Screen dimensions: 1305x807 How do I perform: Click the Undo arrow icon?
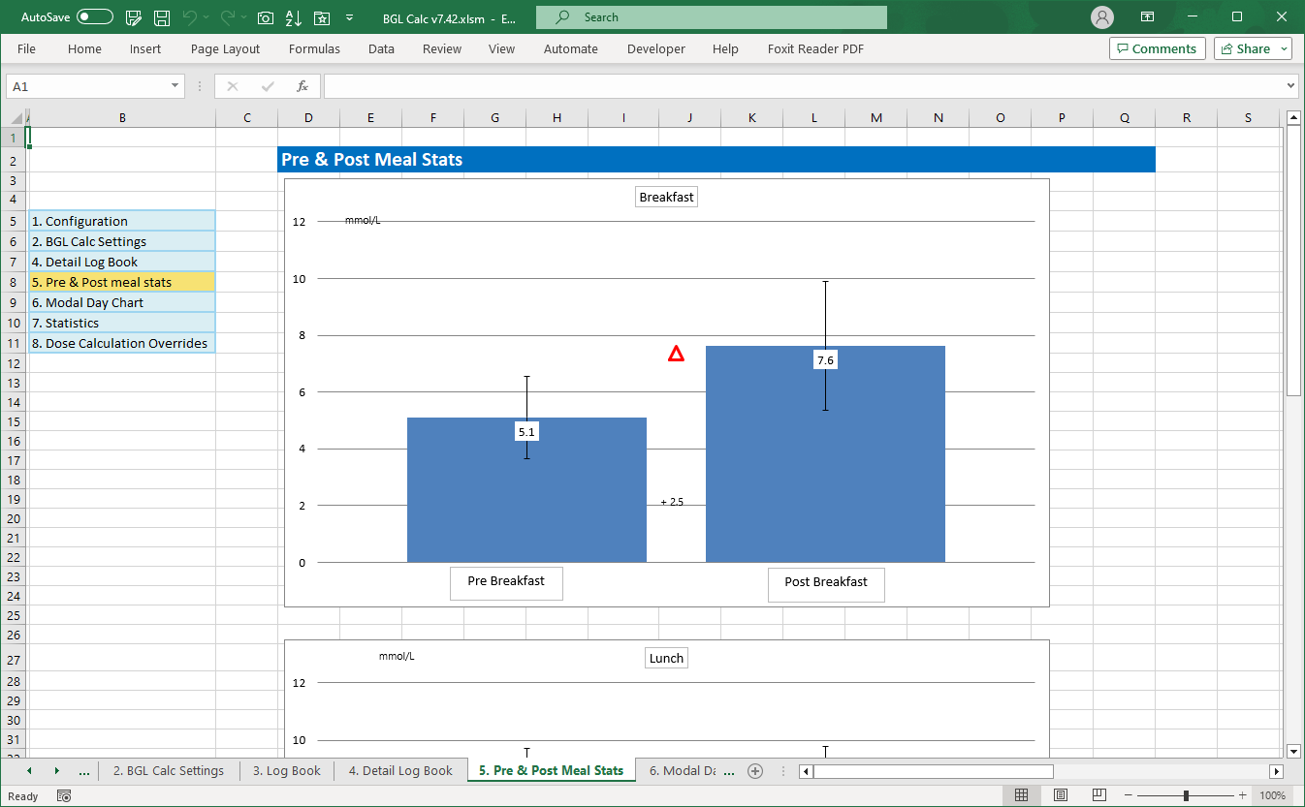[x=190, y=17]
